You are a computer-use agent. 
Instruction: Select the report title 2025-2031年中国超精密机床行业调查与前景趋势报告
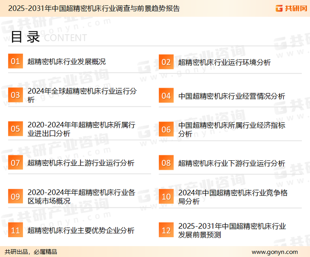(94, 9)
